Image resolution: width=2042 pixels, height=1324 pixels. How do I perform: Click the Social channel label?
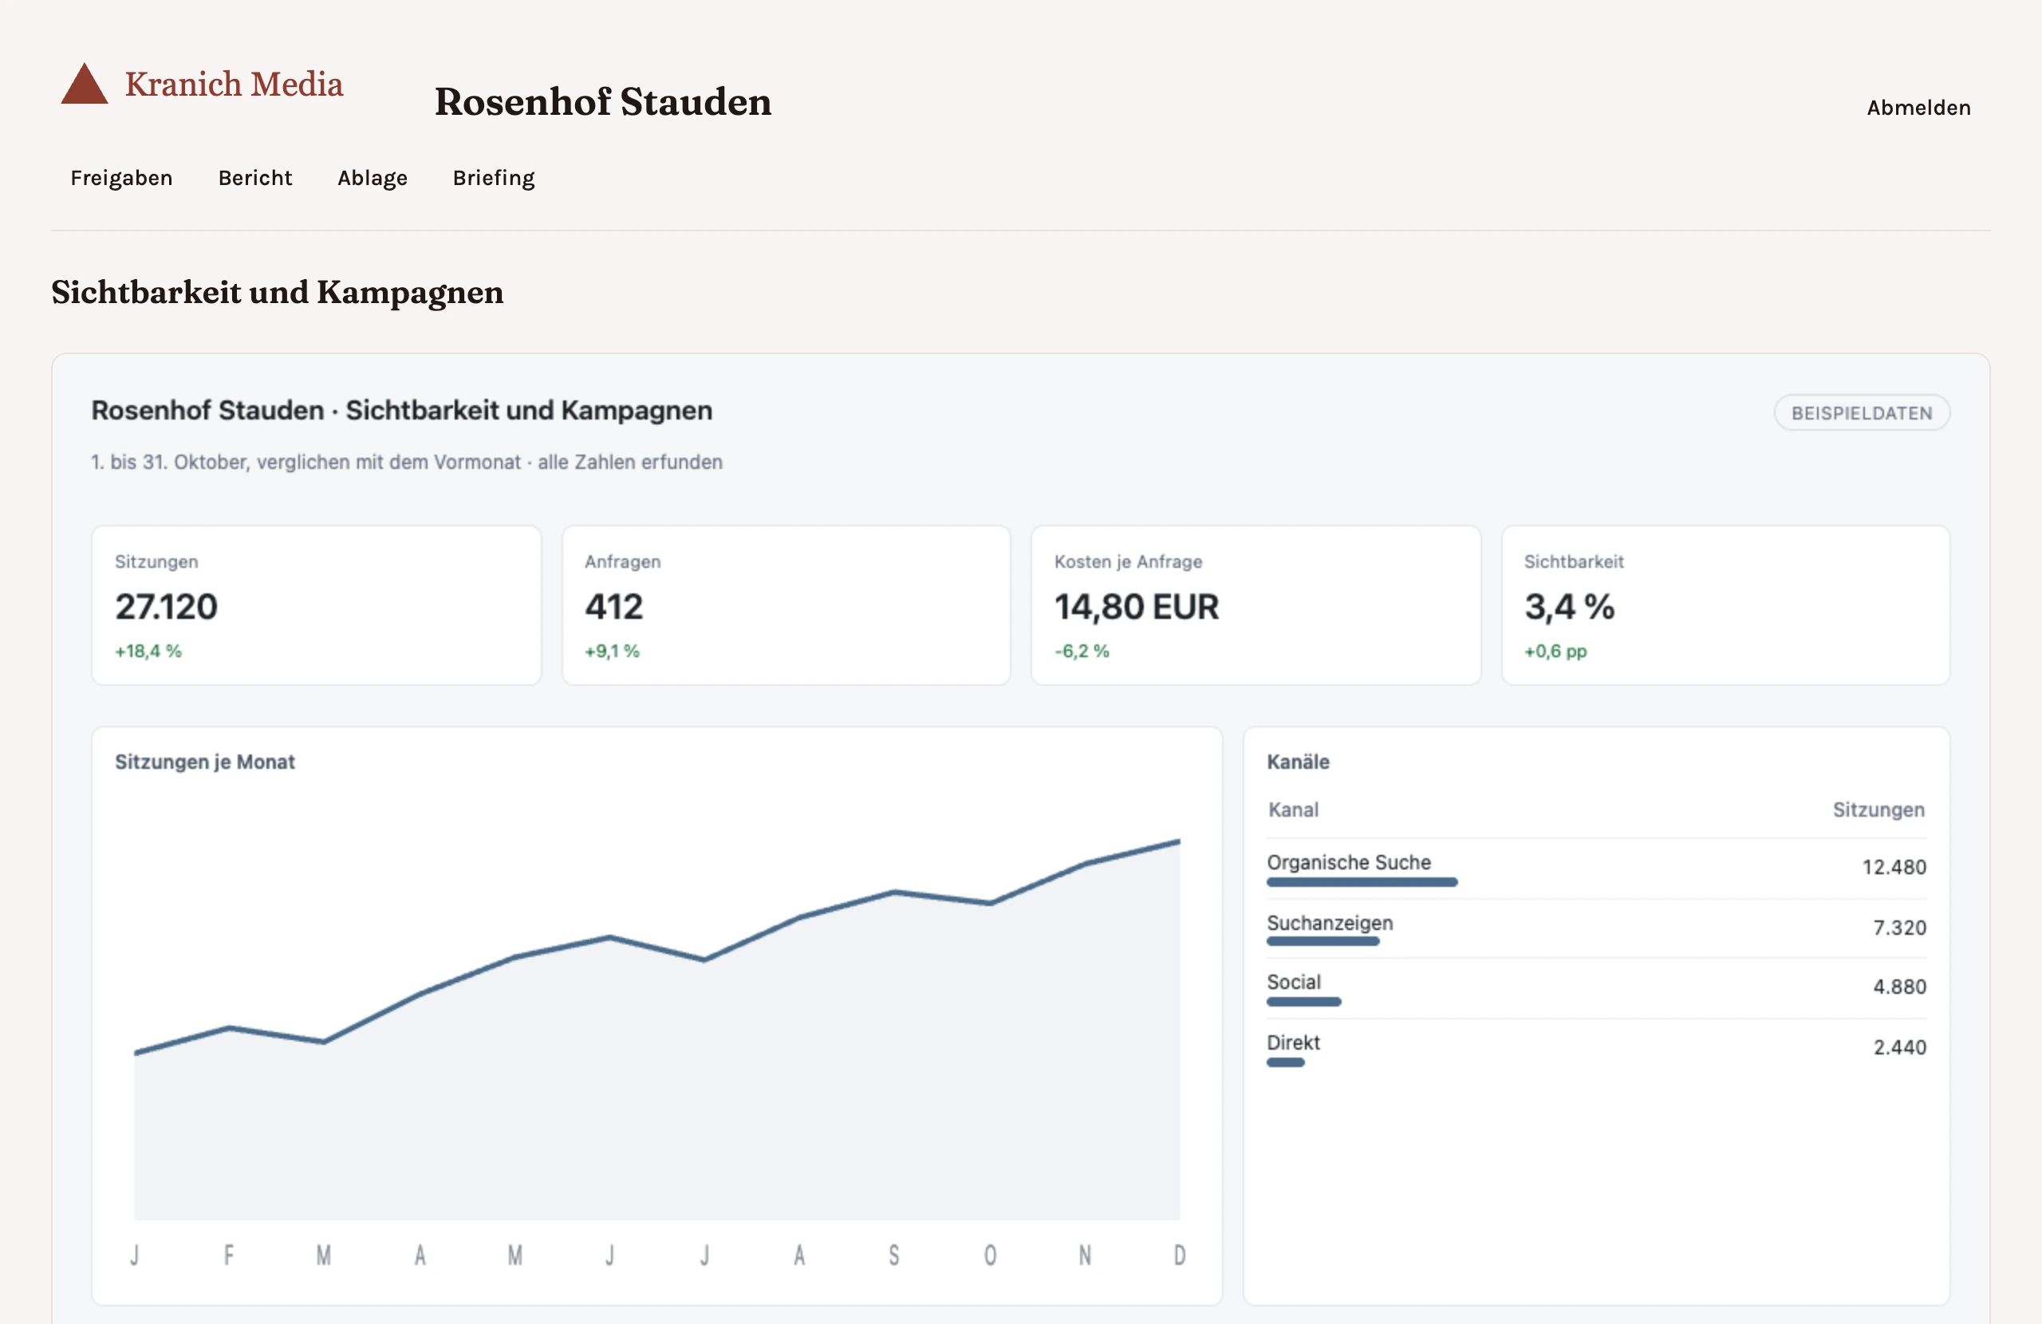click(1293, 983)
